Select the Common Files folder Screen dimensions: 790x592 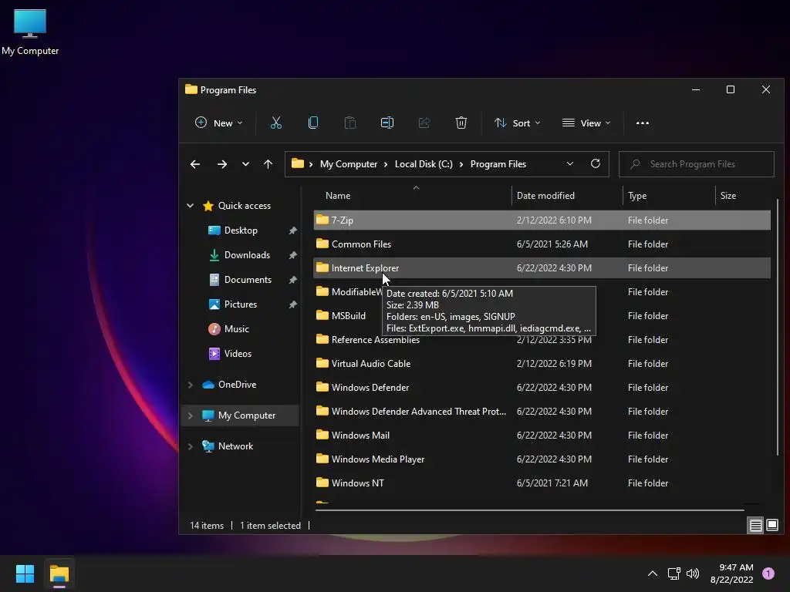click(x=542, y=244)
